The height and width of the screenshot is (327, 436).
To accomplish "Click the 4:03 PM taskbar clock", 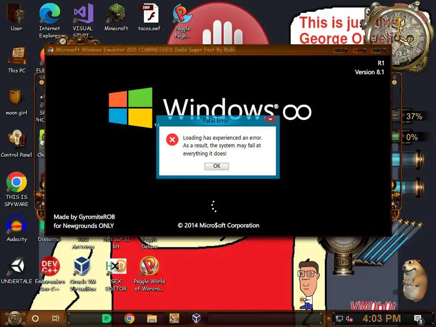I will (381, 318).
